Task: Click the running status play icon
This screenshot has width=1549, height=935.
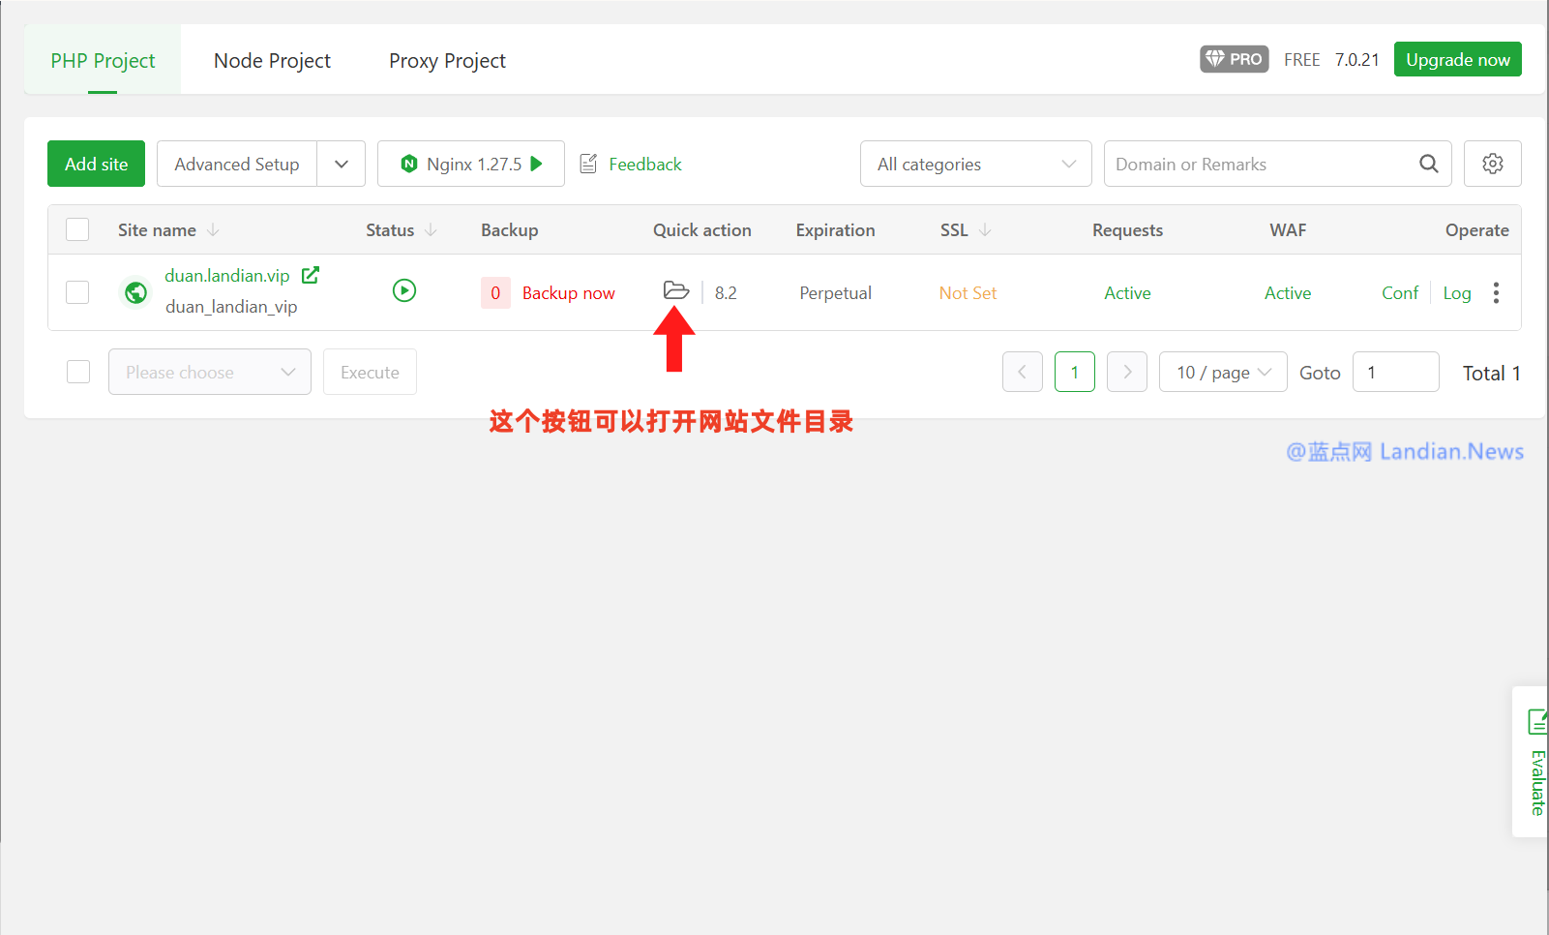Action: point(404,290)
